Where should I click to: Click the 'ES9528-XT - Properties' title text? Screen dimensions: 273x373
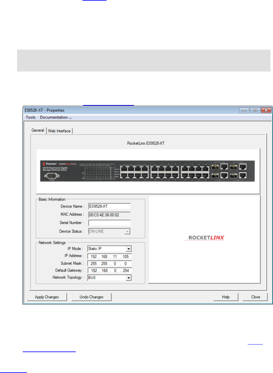coord(45,110)
